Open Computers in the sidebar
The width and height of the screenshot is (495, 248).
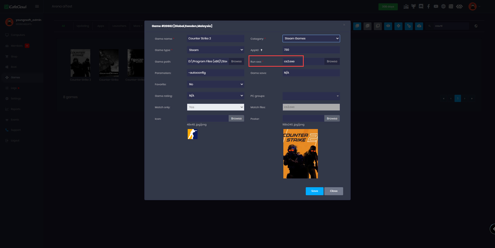[18, 35]
